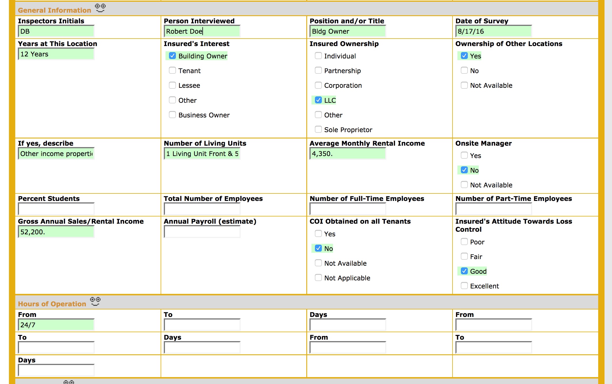The width and height of the screenshot is (612, 384).
Task: Select the Business Owner checkbox
Action: click(172, 115)
